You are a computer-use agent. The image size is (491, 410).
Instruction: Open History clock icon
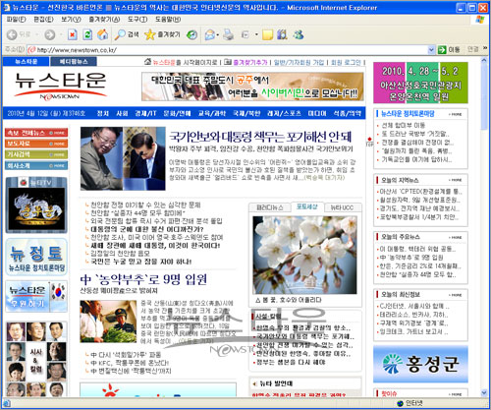click(191, 34)
